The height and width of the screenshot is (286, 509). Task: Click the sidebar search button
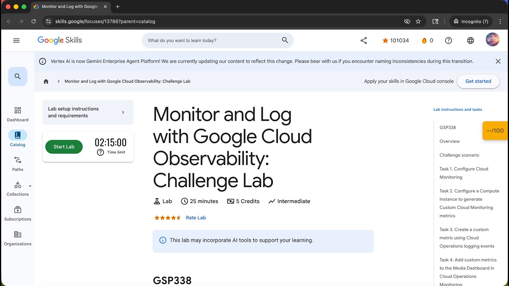tap(17, 77)
